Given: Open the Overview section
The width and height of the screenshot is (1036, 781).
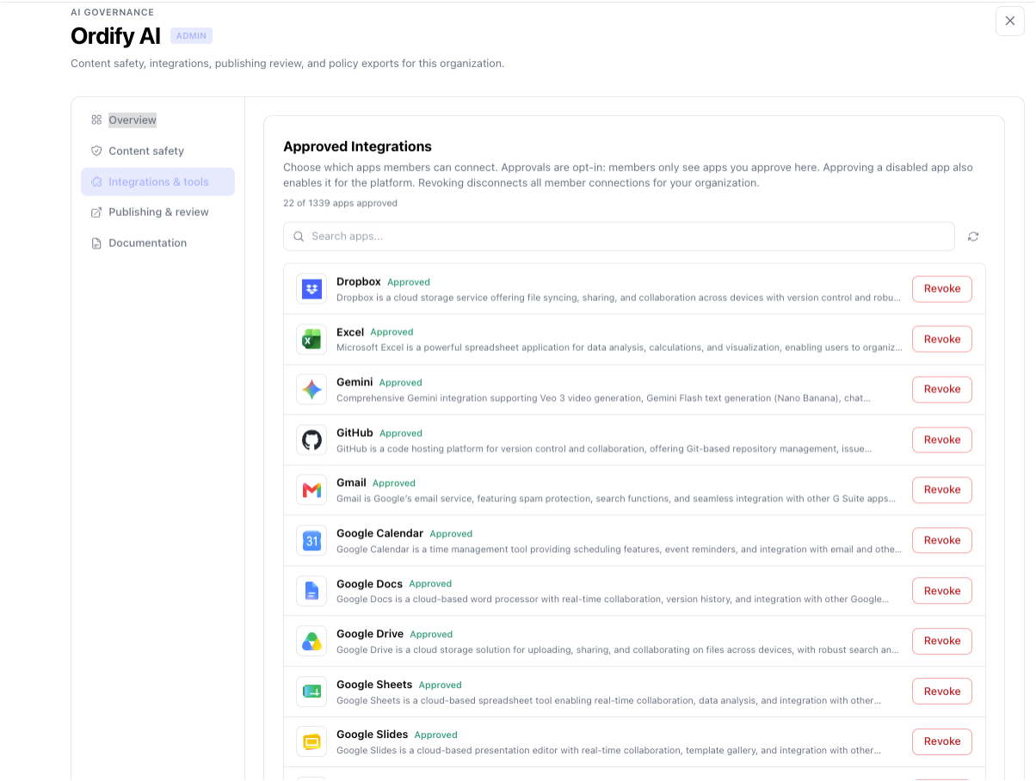Looking at the screenshot, I should [x=157, y=120].
